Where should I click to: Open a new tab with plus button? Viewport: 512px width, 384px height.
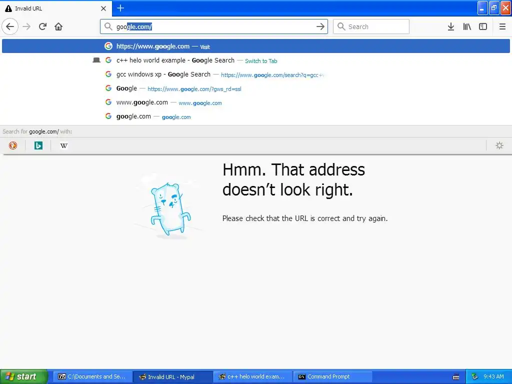(120, 8)
